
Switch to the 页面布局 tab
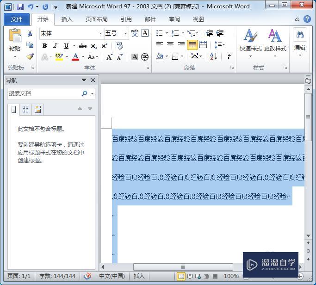pyautogui.click(x=96, y=19)
